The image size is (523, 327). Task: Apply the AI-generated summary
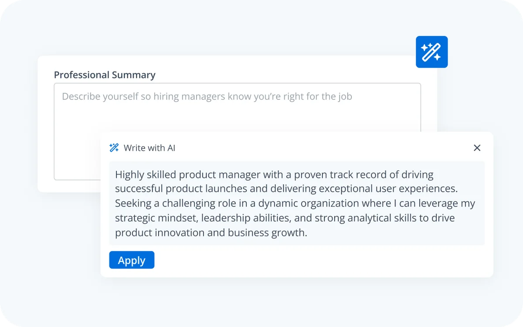(132, 260)
